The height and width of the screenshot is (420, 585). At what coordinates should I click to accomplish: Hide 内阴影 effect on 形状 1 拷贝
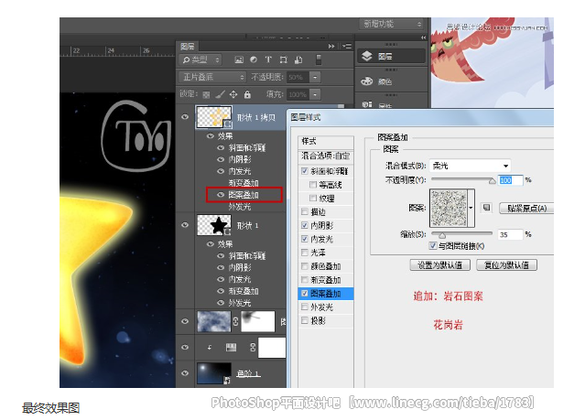click(x=221, y=159)
